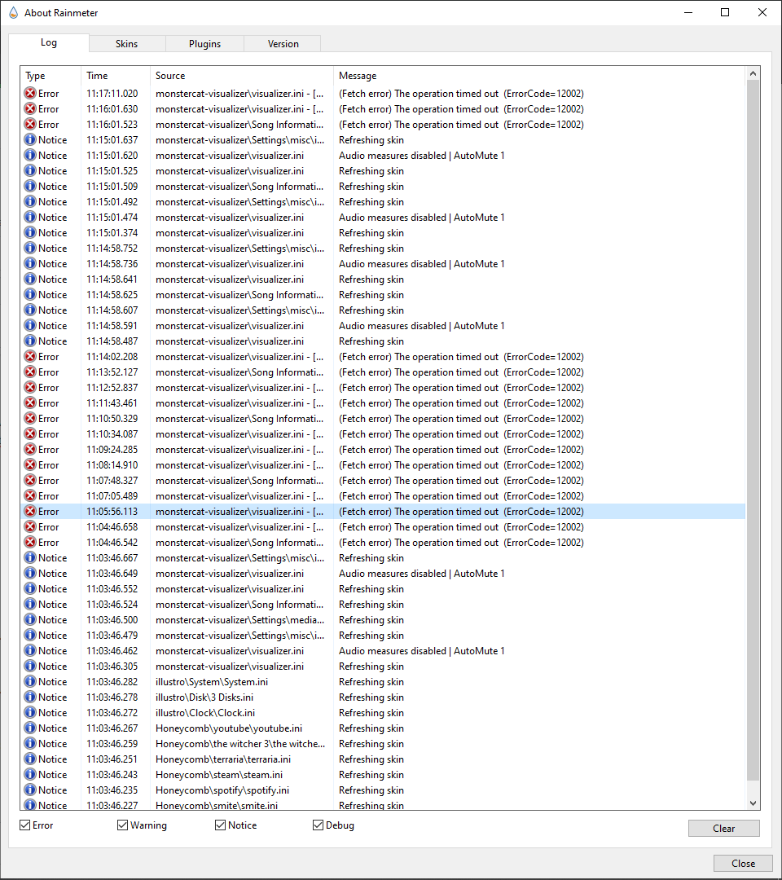Click the Error icon beside the 11:16:01.630 entry
782x880 pixels.
(29, 108)
